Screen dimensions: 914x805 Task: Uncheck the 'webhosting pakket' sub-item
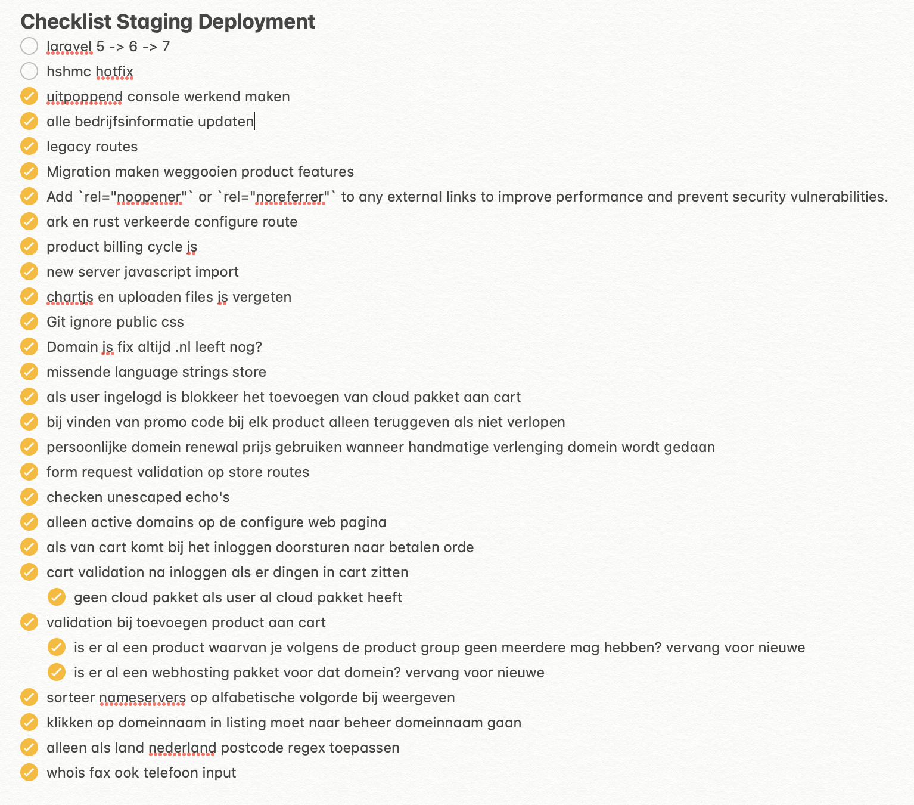56,672
